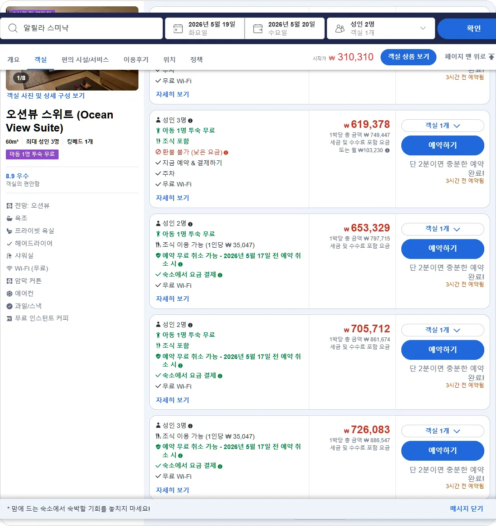Open the 정책 tab
The image size is (496, 526).
[197, 60]
